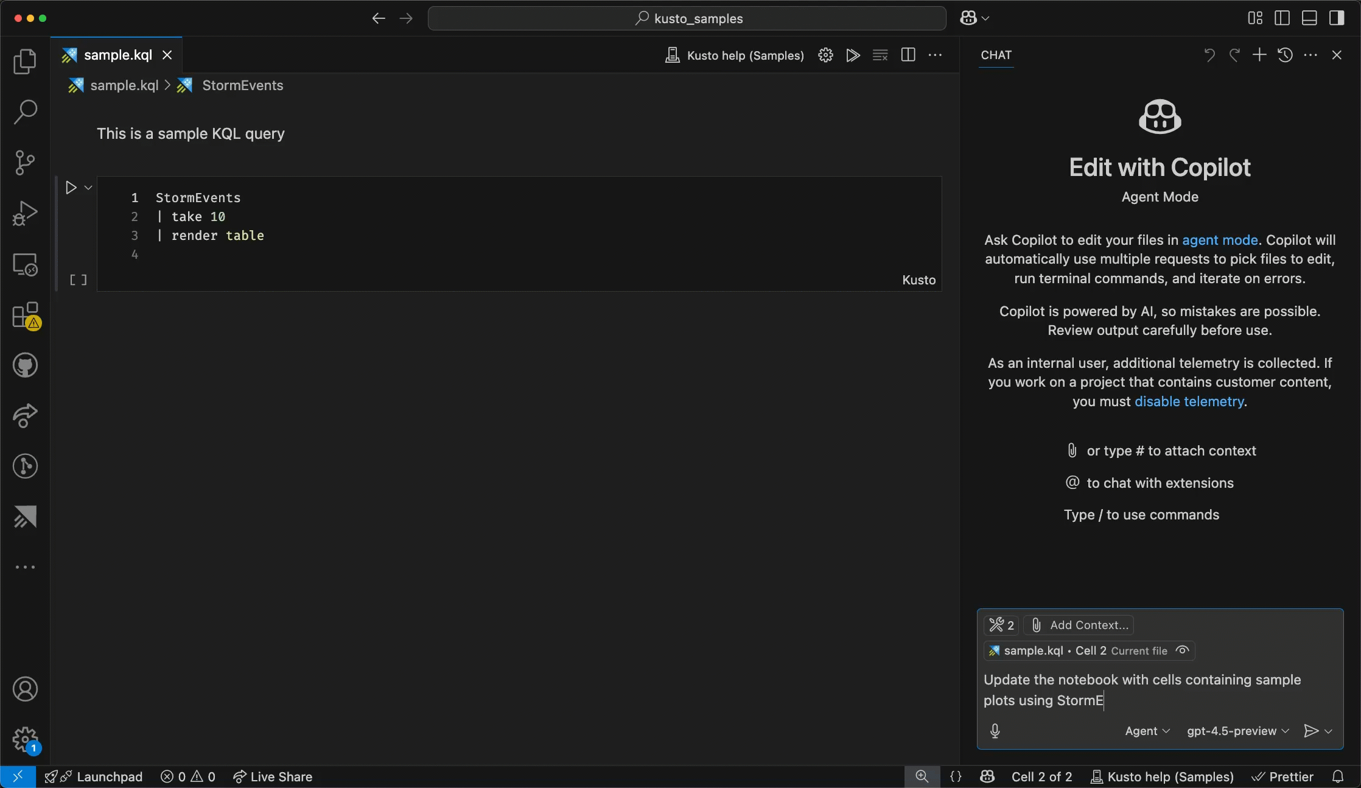Click the CHAT panel tab
Image resolution: width=1361 pixels, height=788 pixels.
pos(996,55)
